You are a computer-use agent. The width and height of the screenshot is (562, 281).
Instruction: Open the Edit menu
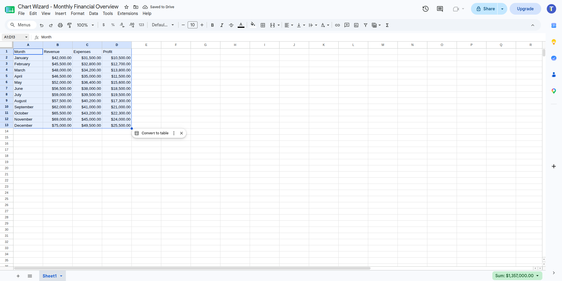[33, 13]
